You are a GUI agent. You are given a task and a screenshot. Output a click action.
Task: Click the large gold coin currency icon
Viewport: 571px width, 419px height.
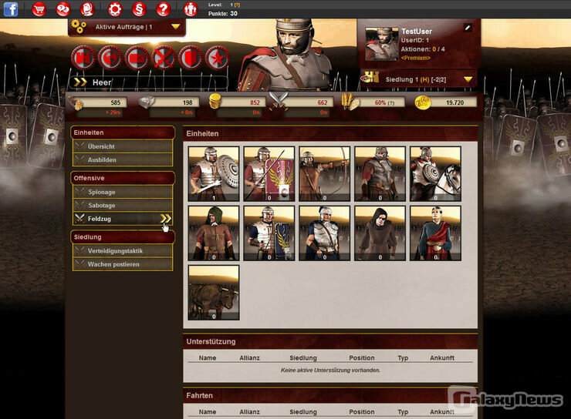[x=423, y=103]
